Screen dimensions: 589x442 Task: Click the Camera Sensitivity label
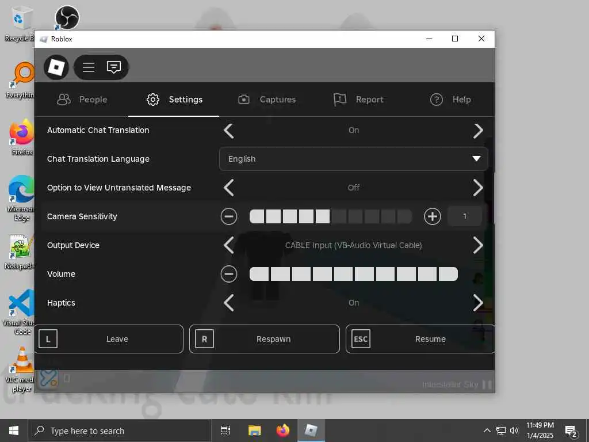tap(82, 216)
